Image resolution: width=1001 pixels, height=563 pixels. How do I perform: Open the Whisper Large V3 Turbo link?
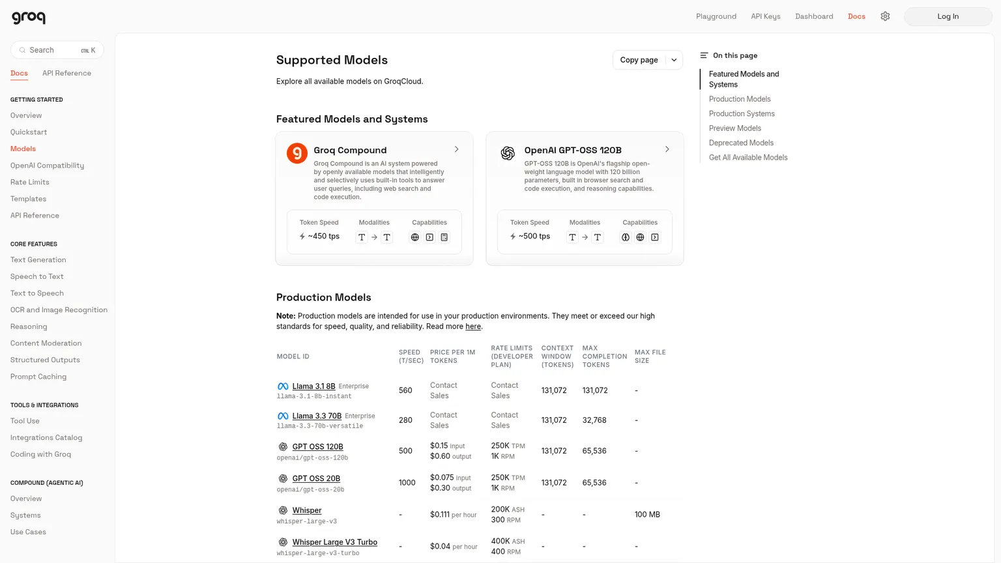coord(335,542)
